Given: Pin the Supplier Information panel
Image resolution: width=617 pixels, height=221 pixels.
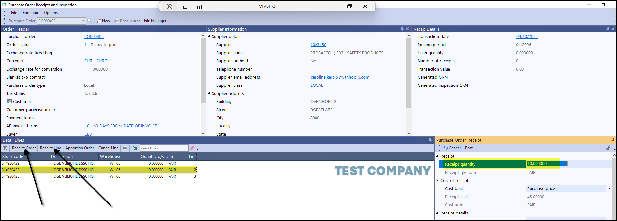Looking at the screenshot, I should 402,29.
